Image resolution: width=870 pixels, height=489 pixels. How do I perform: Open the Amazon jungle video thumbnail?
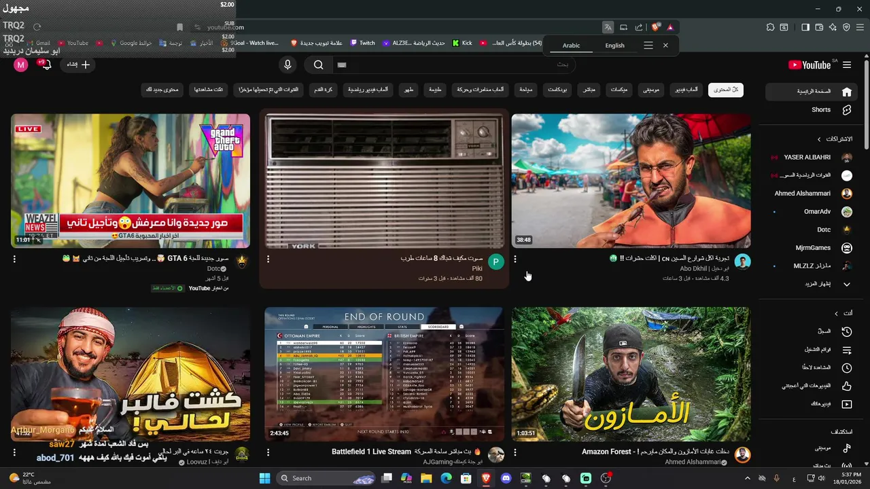coord(631,374)
